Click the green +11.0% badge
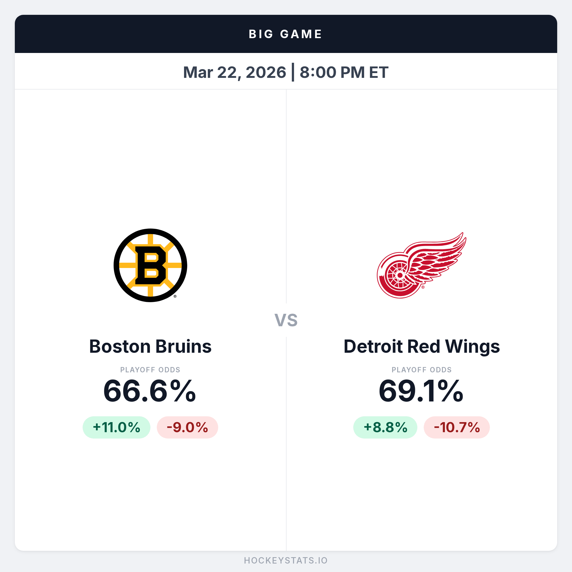The height and width of the screenshot is (572, 572). tap(116, 427)
